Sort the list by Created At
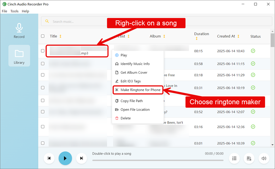Image resolution: width=275 pixels, height=169 pixels. pos(238,36)
